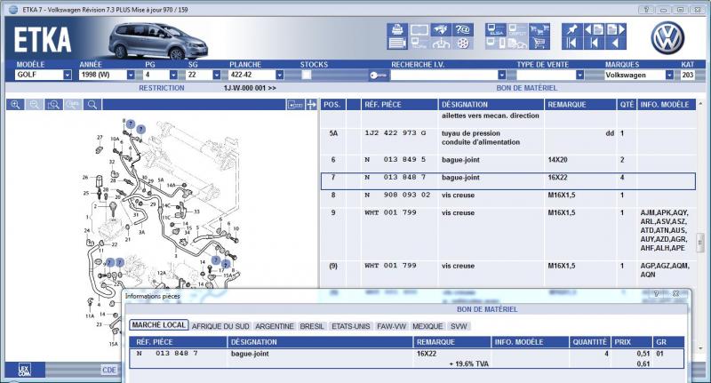This screenshot has height=383, width=711.
Task: Click the plain magnifier reset icon
Action: point(92,105)
